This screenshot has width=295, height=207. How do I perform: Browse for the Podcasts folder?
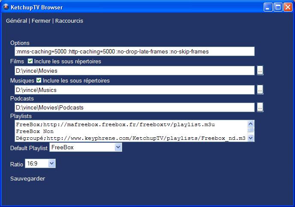[x=260, y=107]
